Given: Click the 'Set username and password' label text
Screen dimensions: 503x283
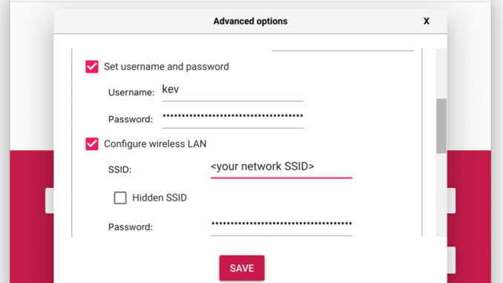Looking at the screenshot, I should click(x=166, y=67).
